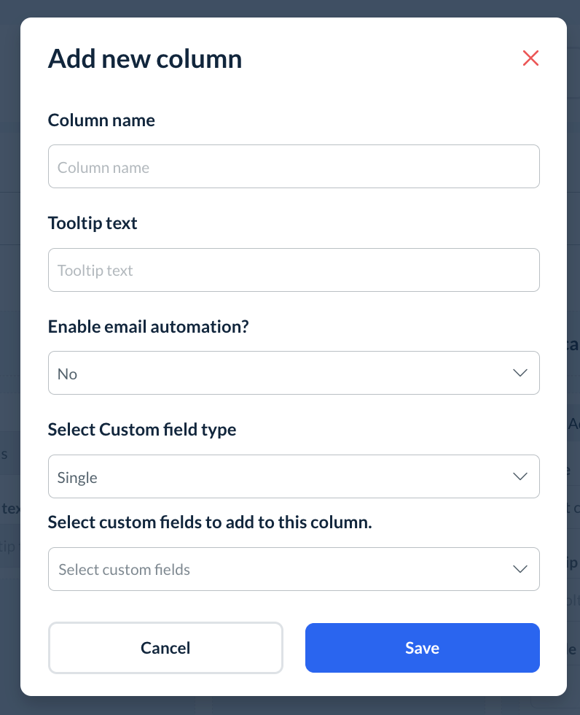Click the "No" value in email automation
Viewport: 580px width, 715px height.
[x=68, y=374]
